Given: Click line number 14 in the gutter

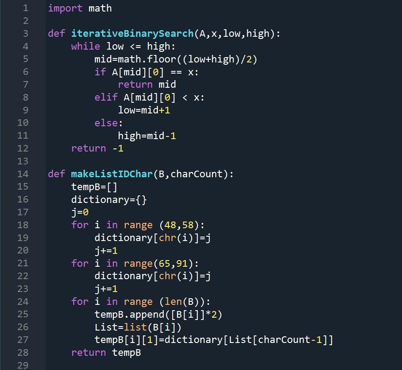Looking at the screenshot, I should [23, 174].
